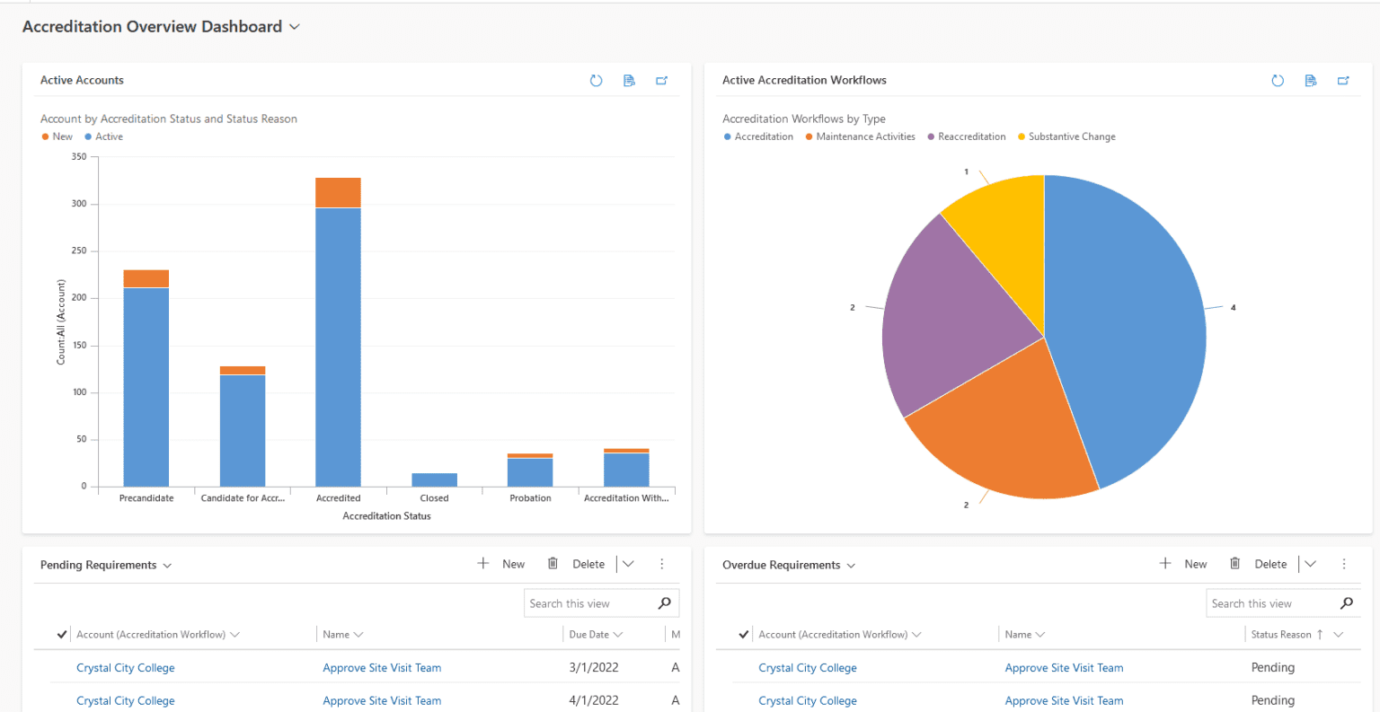The width and height of the screenshot is (1380, 712).
Task: Select all rows in Pending Requirements
Action: tap(61, 634)
